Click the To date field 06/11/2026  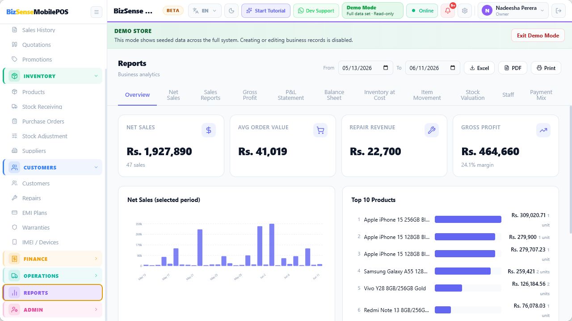click(433, 68)
